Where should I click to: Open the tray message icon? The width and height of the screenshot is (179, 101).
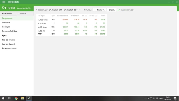click(157, 98)
